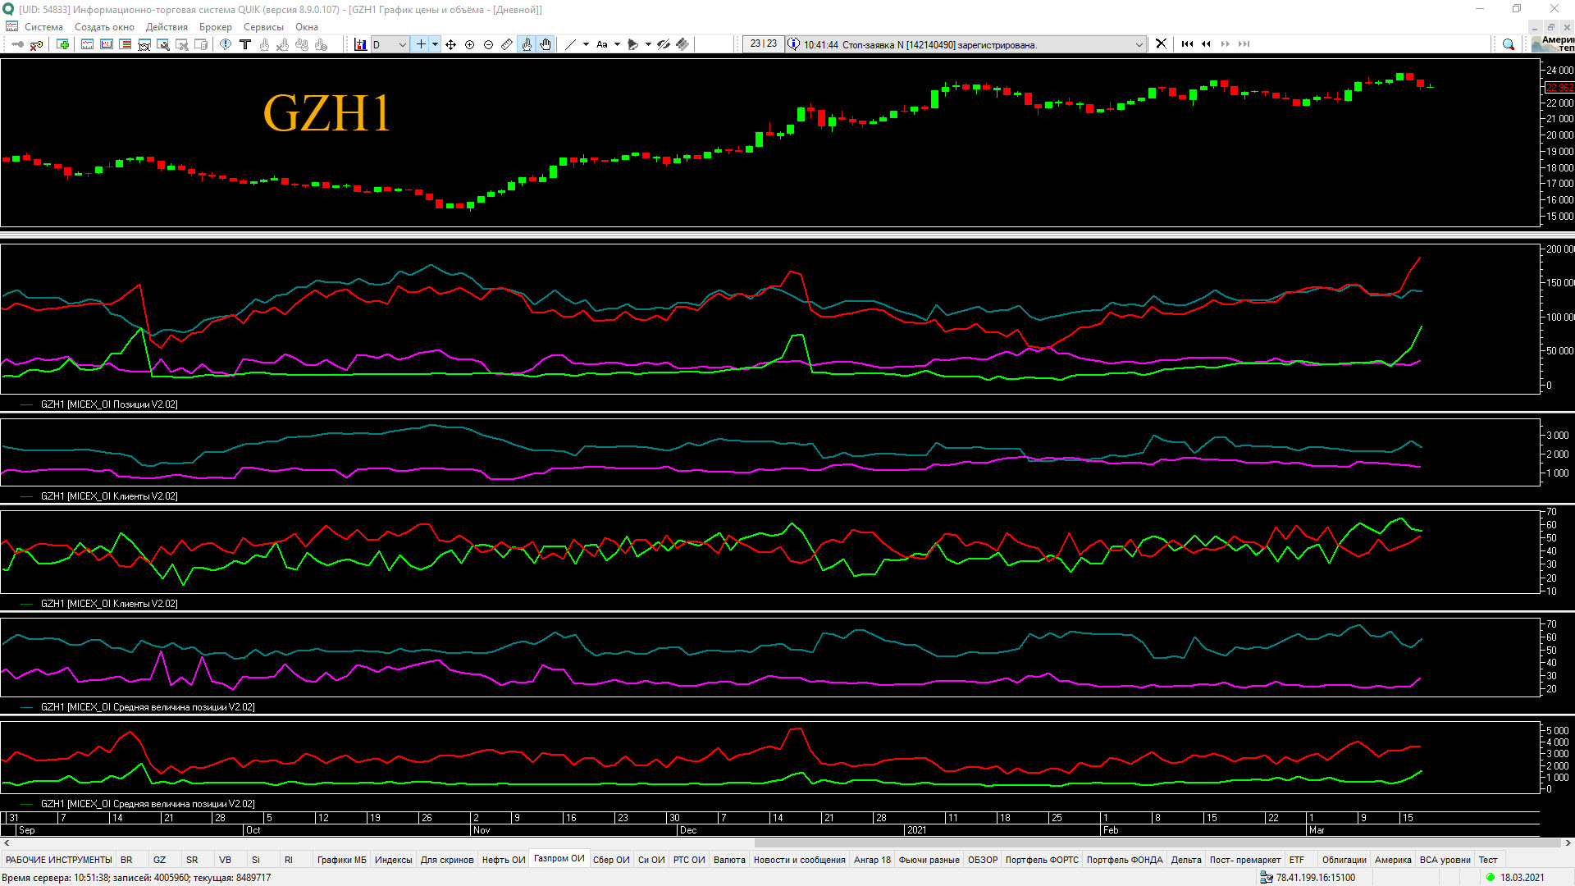The height and width of the screenshot is (886, 1575).
Task: Click the clear message X button
Action: [x=1161, y=44]
